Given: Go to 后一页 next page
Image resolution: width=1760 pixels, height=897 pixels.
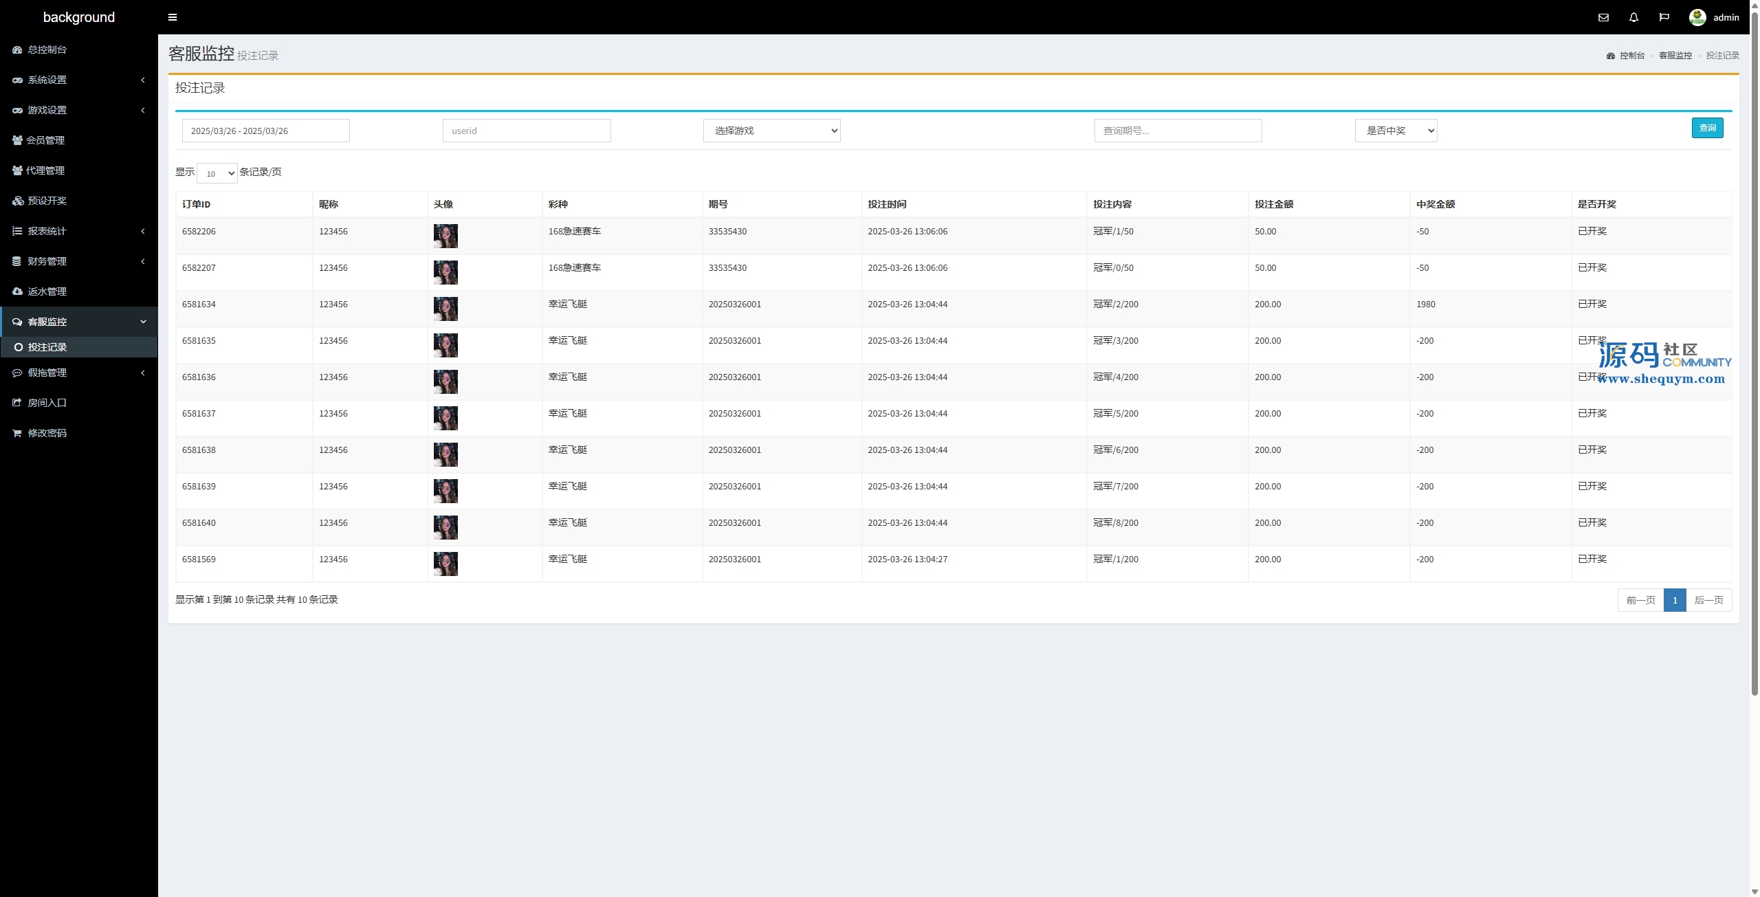Looking at the screenshot, I should point(1708,600).
